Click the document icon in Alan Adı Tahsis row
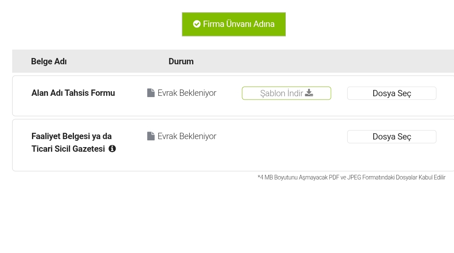 (151, 93)
